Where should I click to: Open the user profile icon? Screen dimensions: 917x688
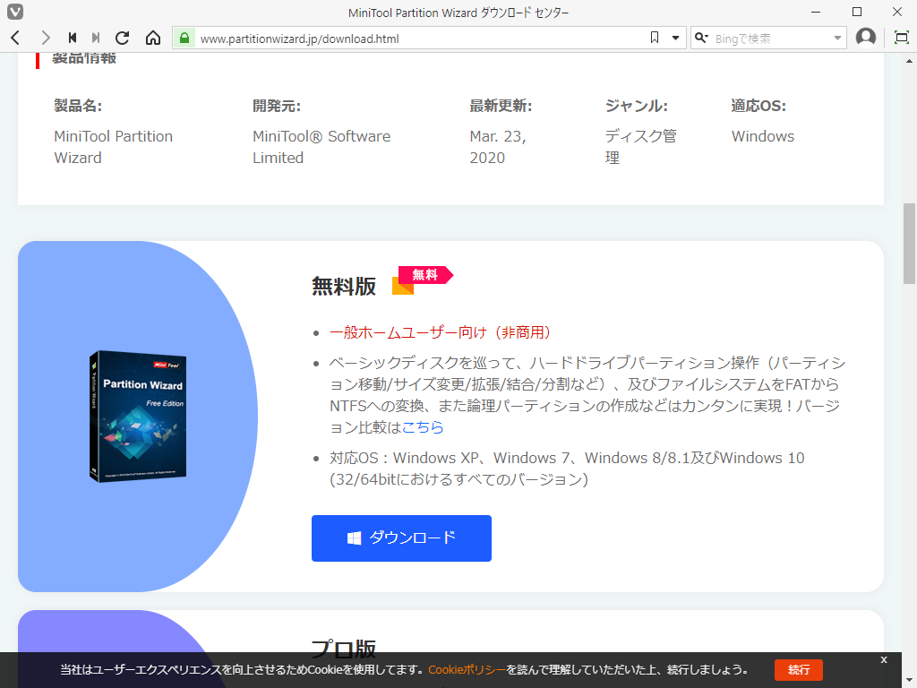866,38
